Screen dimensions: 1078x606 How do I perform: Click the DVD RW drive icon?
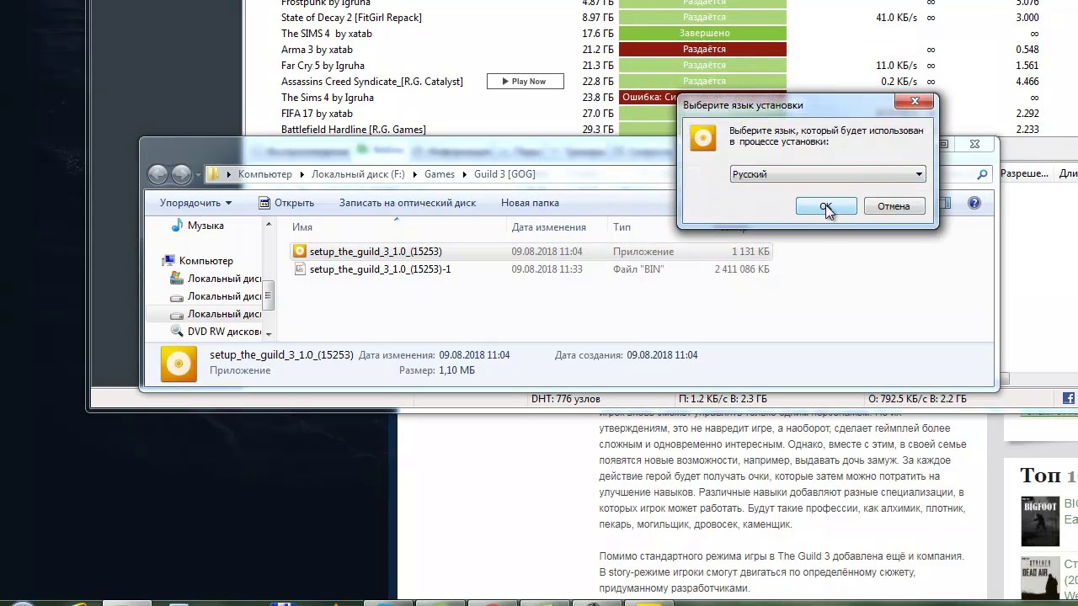pyautogui.click(x=177, y=332)
